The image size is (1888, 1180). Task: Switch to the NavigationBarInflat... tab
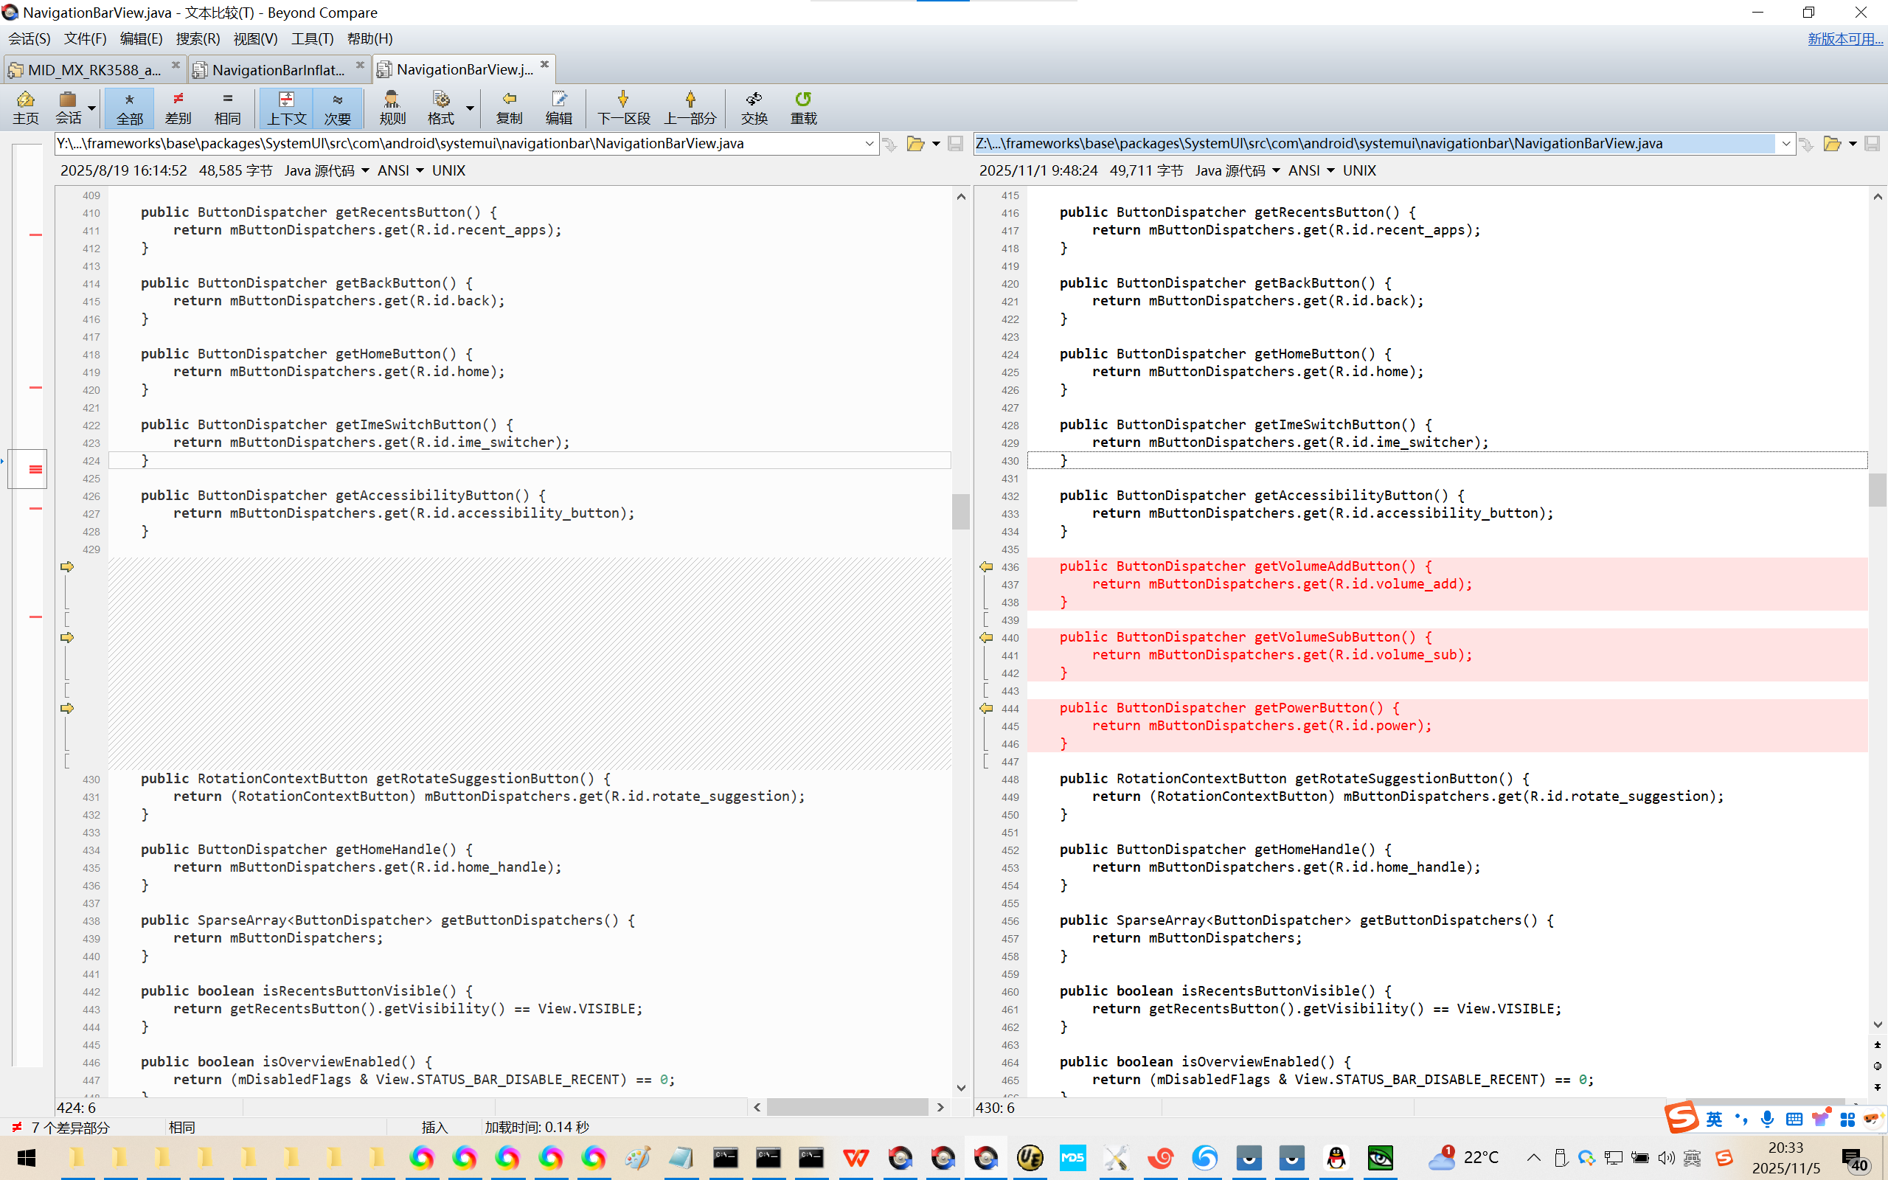tap(278, 69)
